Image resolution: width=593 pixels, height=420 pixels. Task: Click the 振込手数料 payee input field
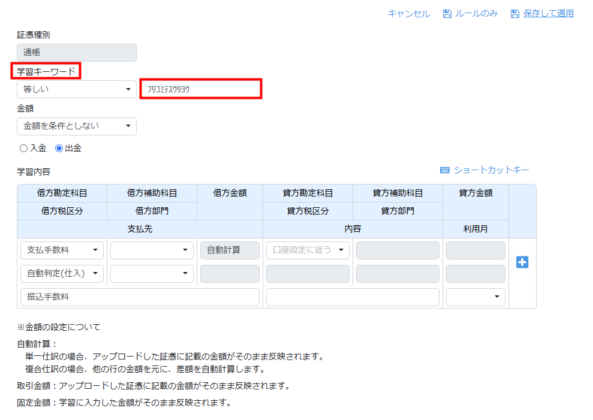point(140,297)
